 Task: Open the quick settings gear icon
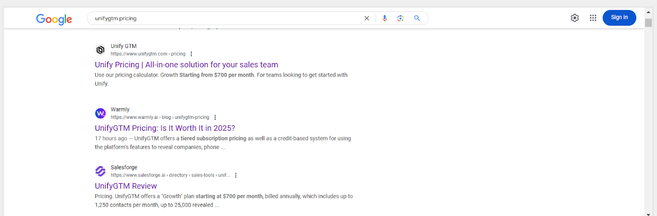point(575,18)
